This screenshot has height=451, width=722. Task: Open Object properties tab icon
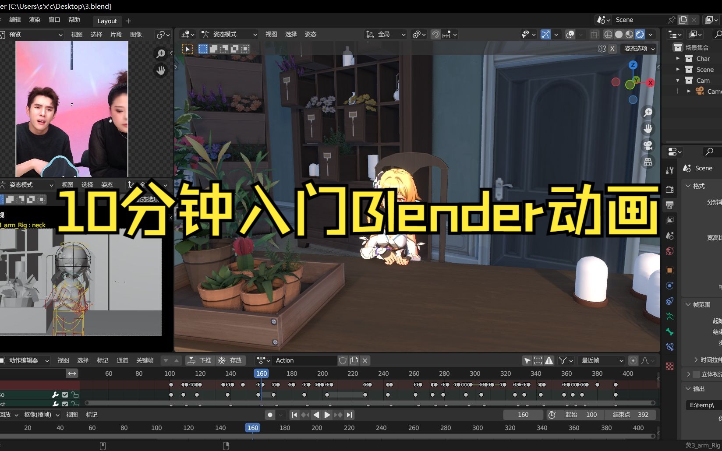[669, 270]
